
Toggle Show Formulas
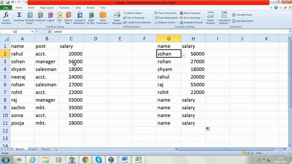[x=190, y=13]
